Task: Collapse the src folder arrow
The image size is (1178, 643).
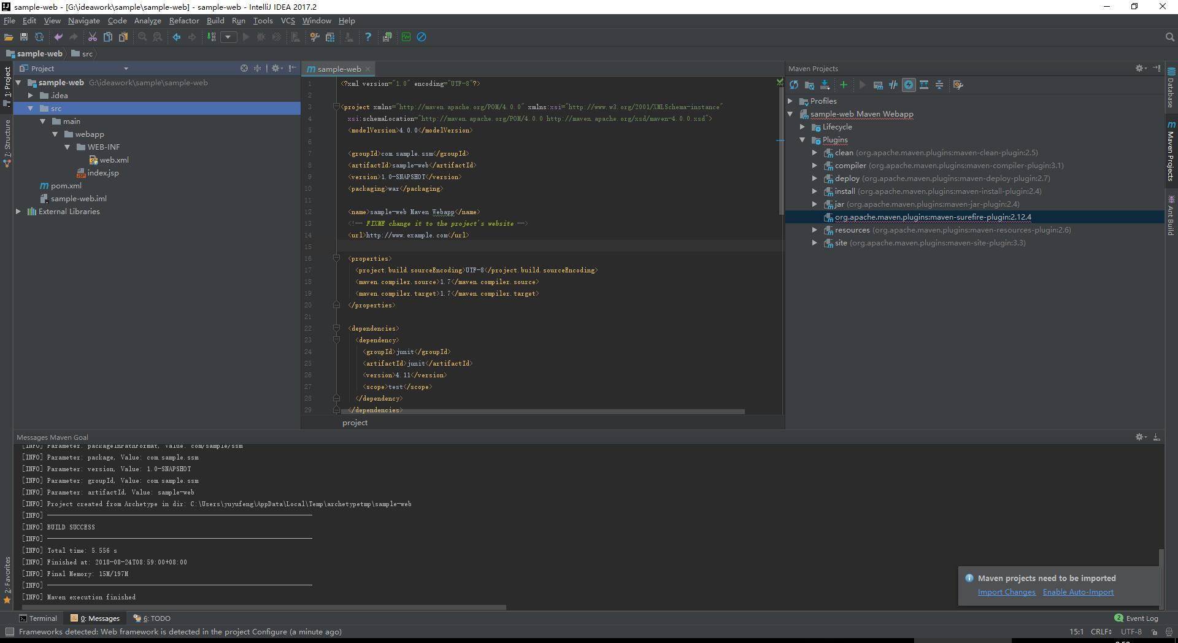Action: pyautogui.click(x=31, y=109)
